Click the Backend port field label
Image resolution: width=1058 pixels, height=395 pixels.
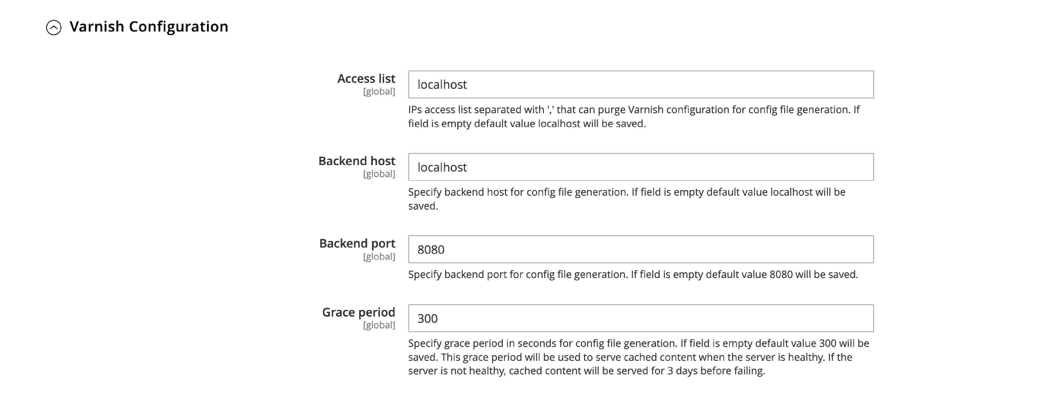357,243
